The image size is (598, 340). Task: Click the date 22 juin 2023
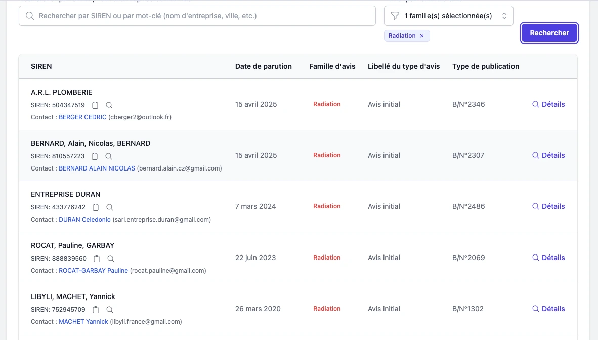(x=255, y=258)
